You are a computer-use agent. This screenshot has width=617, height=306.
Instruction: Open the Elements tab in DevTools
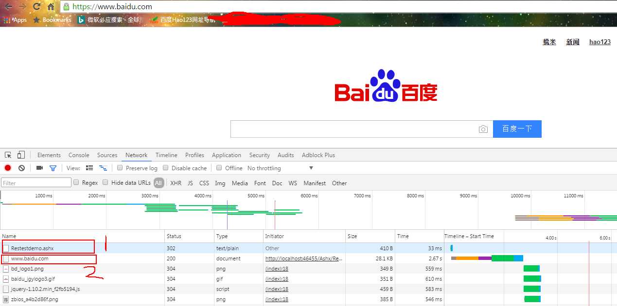coord(49,155)
